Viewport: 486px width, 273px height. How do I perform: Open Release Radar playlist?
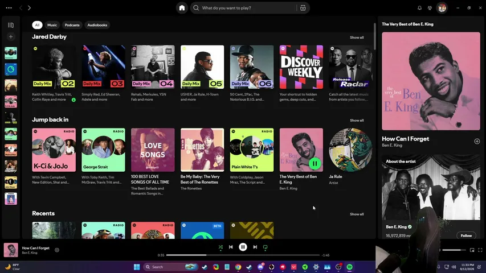tap(350, 67)
